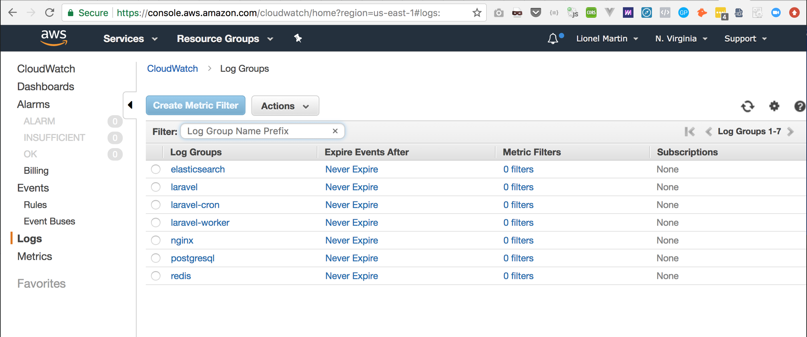Go to Dashboards in the sidebar
Screen dimensions: 807x337
[46, 87]
